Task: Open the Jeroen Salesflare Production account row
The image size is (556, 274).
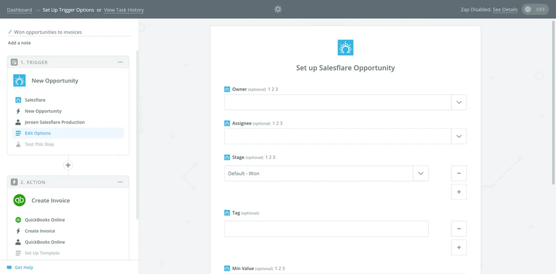Action: tap(68, 122)
